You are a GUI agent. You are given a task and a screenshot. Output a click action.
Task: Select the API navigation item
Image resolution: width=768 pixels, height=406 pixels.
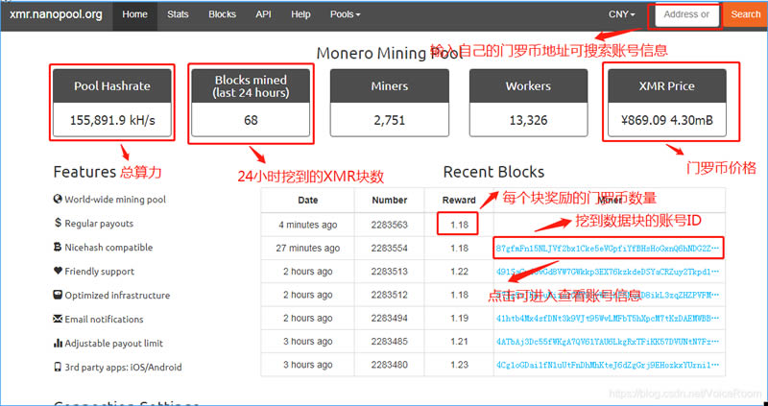tap(263, 14)
